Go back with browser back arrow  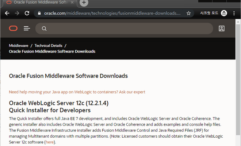coord(7,13)
